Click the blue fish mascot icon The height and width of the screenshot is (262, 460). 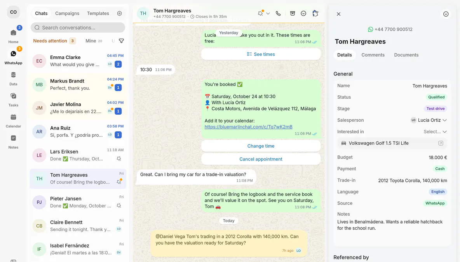(315, 13)
